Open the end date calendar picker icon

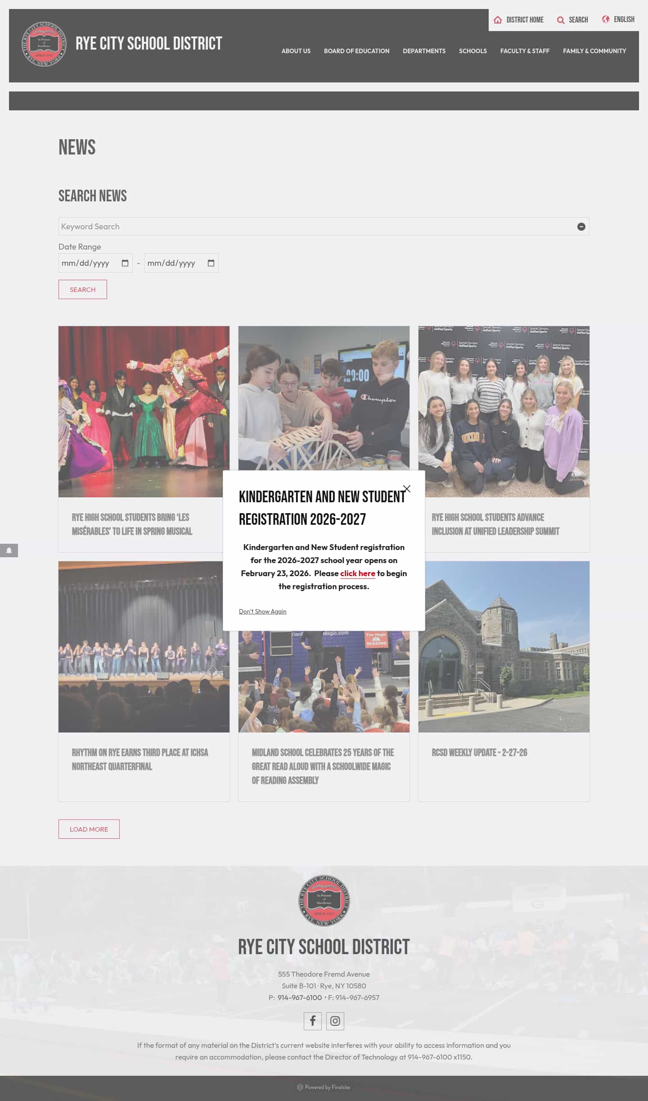(x=211, y=263)
